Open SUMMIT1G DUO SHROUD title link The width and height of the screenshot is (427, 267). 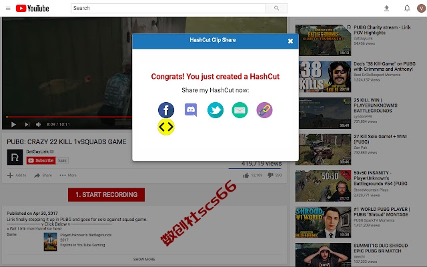[x=381, y=248]
